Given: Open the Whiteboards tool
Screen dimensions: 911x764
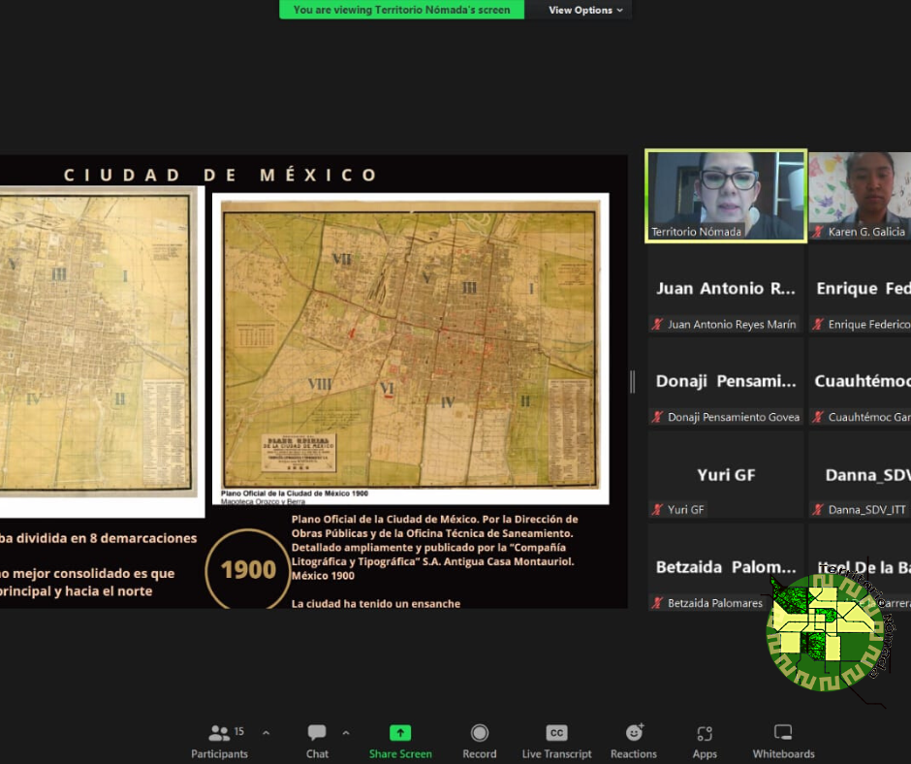Looking at the screenshot, I should [x=783, y=741].
